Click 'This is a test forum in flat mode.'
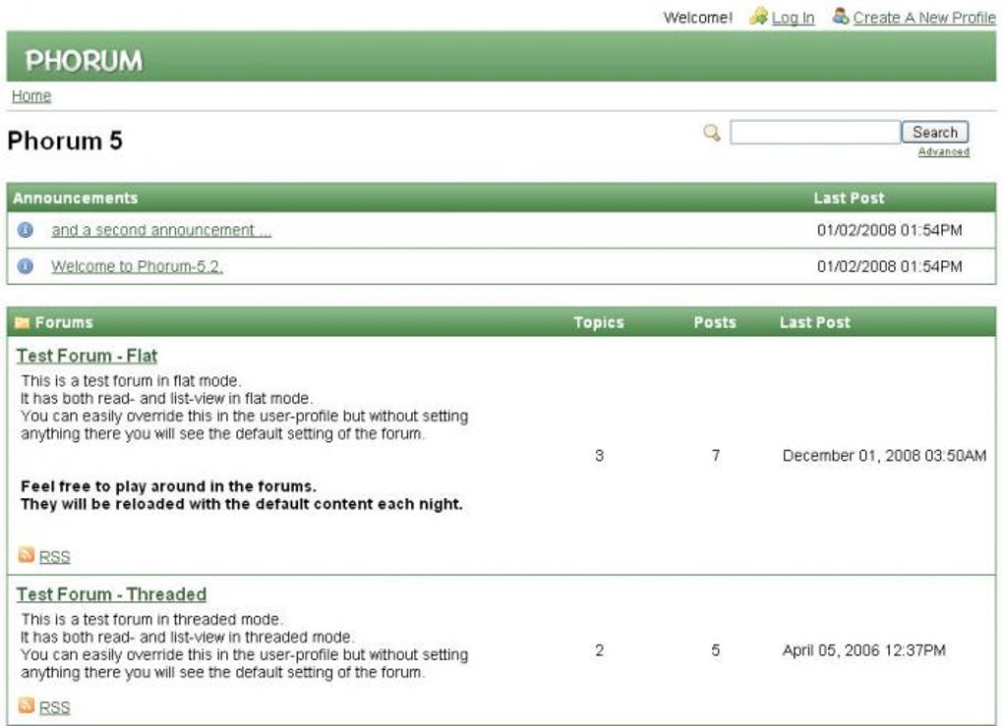The height and width of the screenshot is (726, 1003). 131,381
